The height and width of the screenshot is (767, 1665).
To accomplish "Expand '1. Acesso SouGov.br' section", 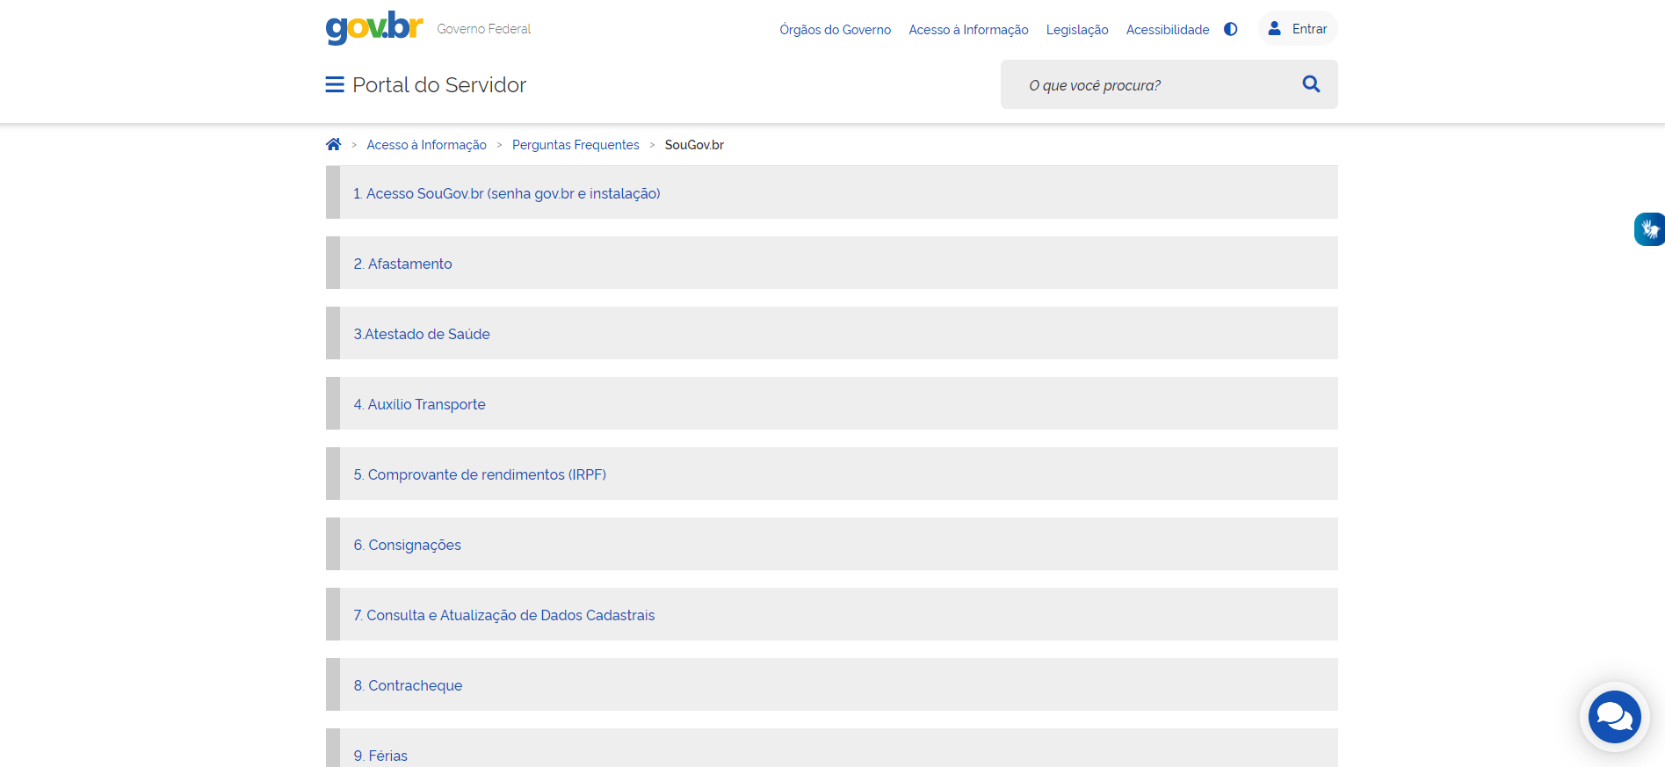I will (x=506, y=193).
